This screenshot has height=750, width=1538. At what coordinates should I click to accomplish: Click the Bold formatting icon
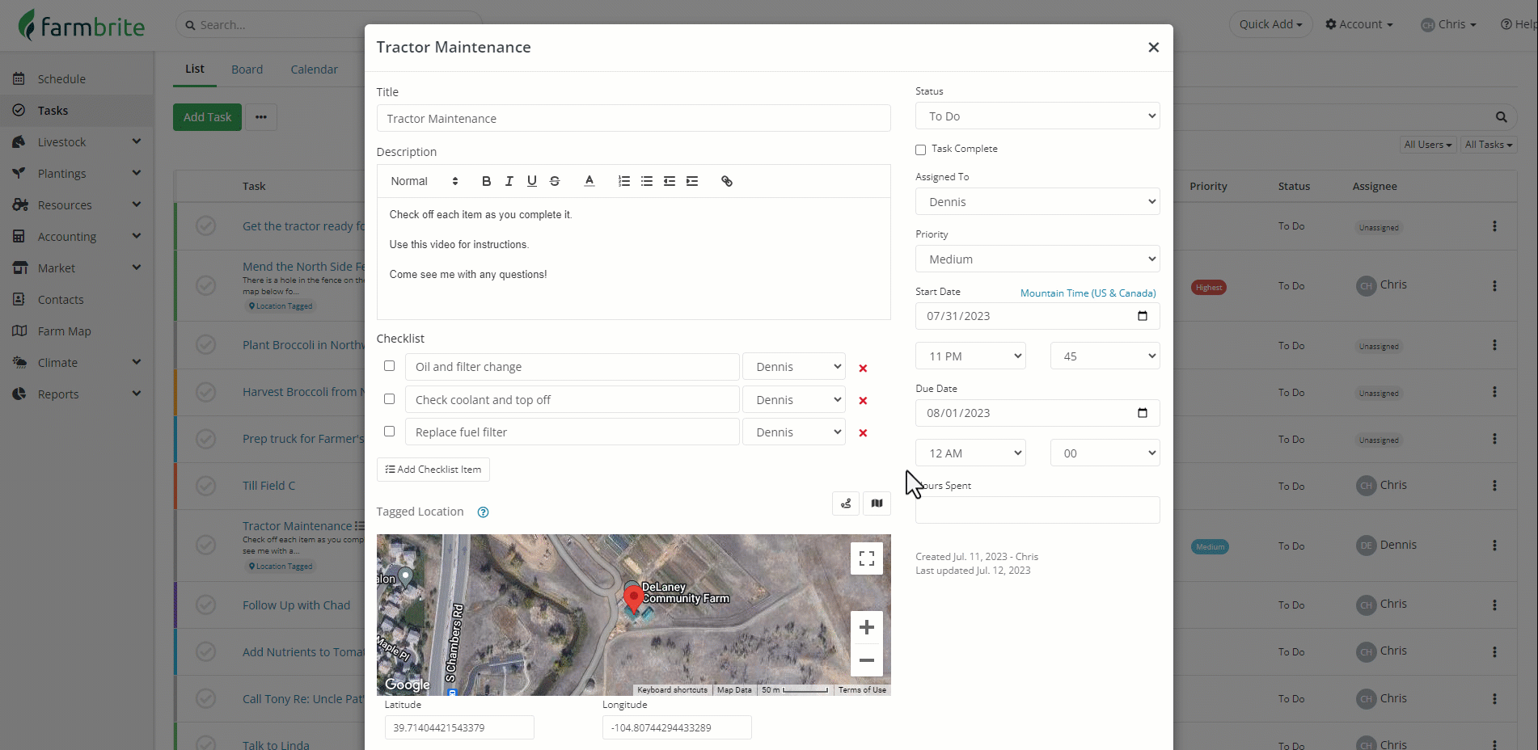point(486,181)
